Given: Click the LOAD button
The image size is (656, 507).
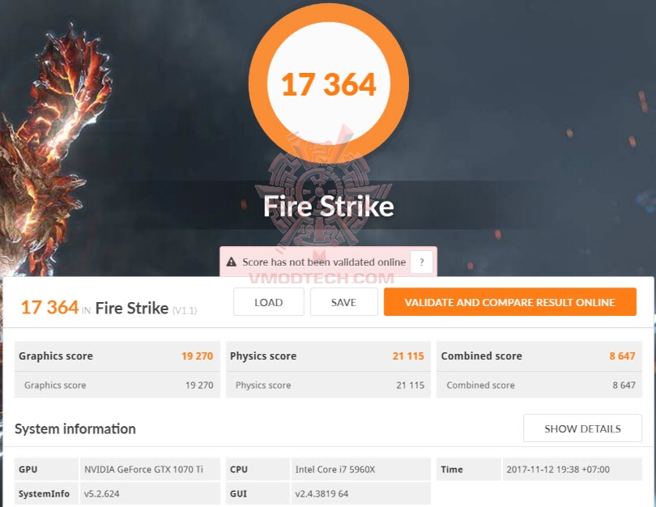Looking at the screenshot, I should [x=269, y=302].
